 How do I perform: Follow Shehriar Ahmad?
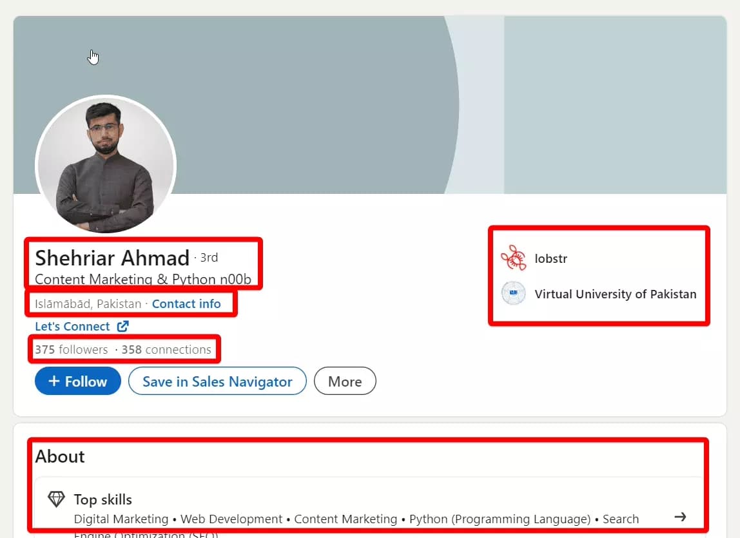point(77,381)
